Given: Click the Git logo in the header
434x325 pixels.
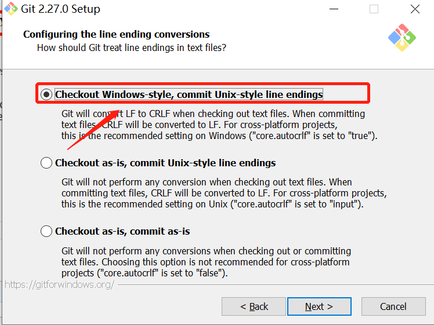Looking at the screenshot, I should coord(402,38).
